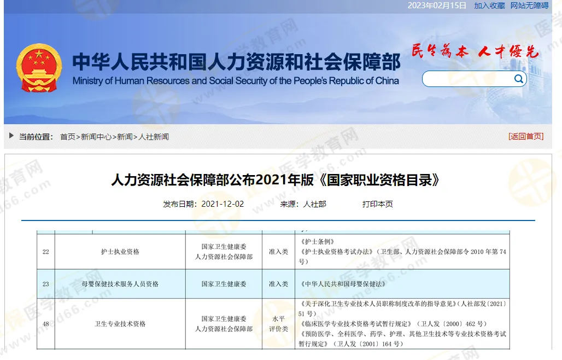
Task: Open the 网站无障碍 accessibility link
Action: pos(529,5)
